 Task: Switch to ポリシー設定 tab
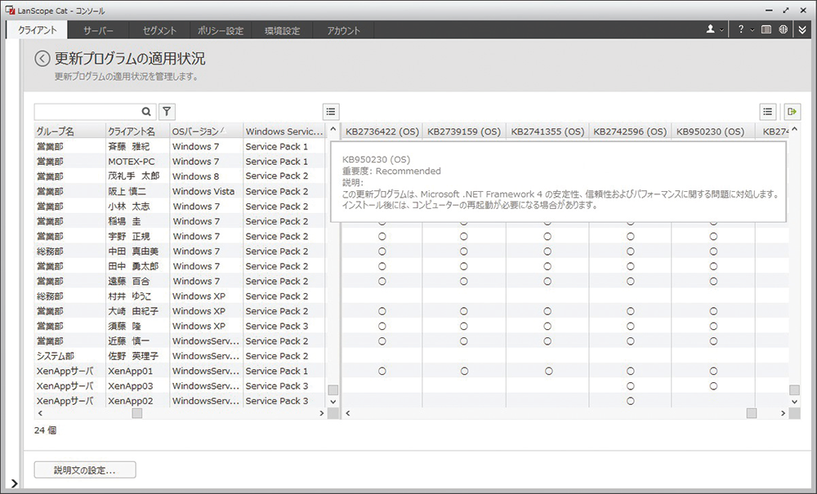tap(221, 30)
